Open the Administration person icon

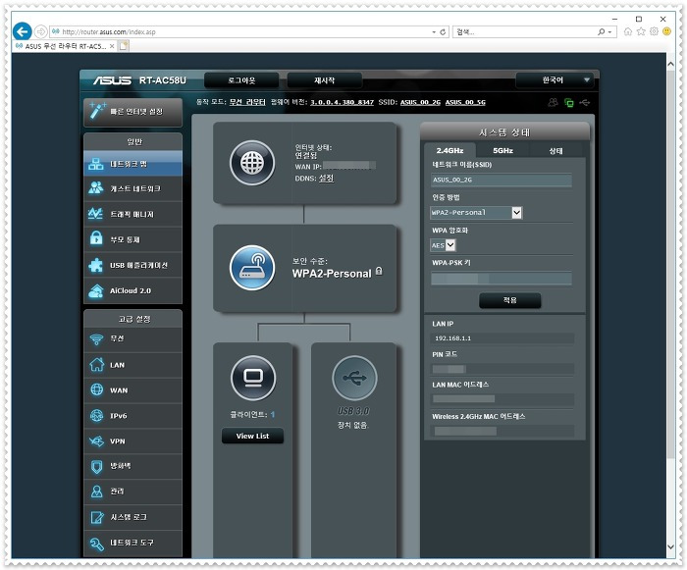click(x=96, y=492)
